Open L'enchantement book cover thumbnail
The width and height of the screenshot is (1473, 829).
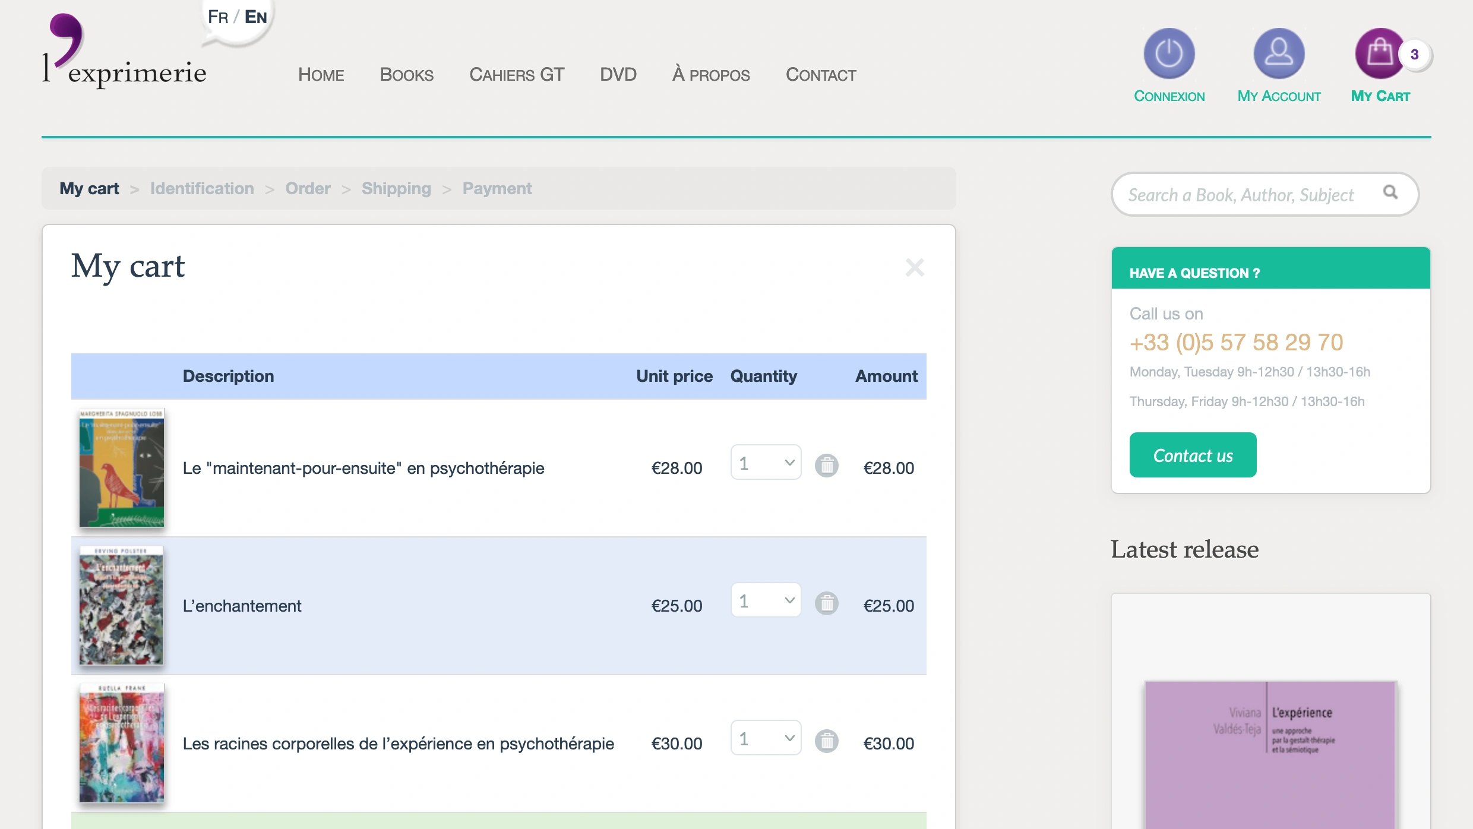coord(121,605)
